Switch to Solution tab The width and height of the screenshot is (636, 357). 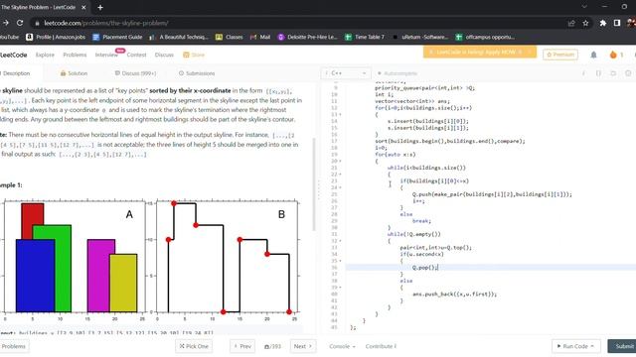[74, 73]
